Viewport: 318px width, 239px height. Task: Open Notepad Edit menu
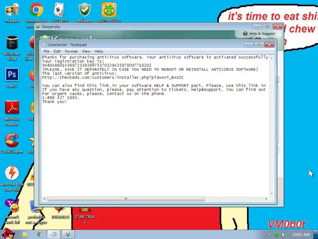coord(57,51)
